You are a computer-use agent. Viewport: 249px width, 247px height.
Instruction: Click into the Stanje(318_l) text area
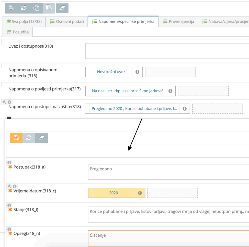click(x=168, y=215)
